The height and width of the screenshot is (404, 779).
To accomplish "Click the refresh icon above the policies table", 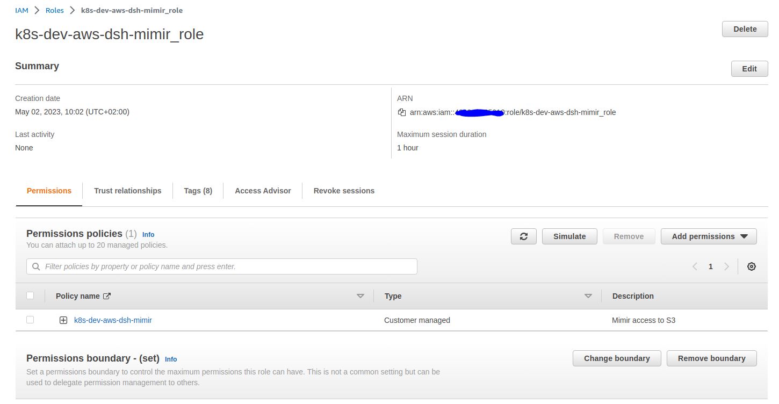I will 523,236.
